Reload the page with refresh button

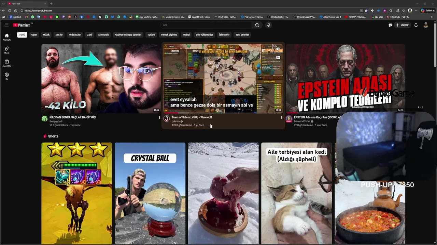[10, 11]
